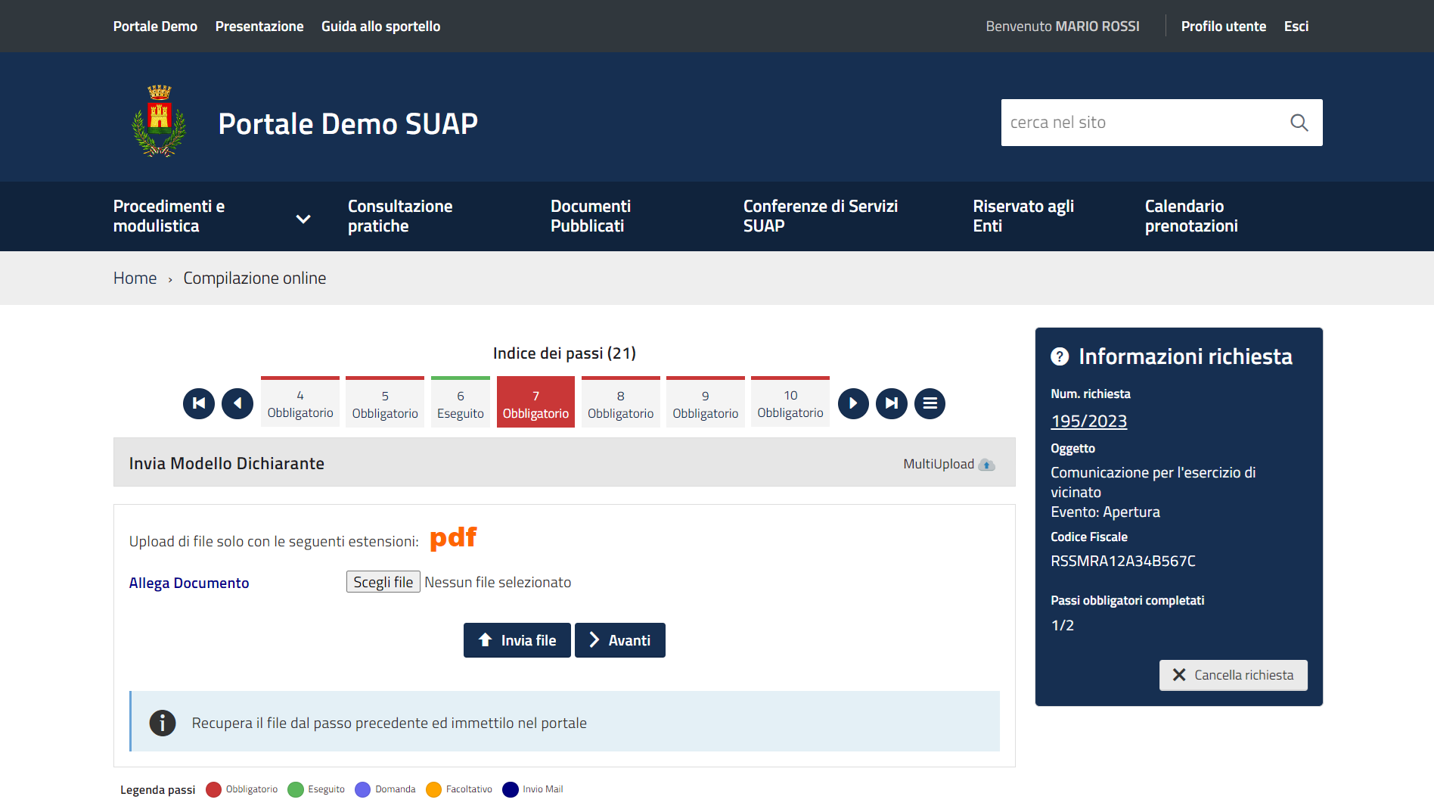Switch to step 10 Obbligatorio
The image size is (1434, 812).
[790, 403]
